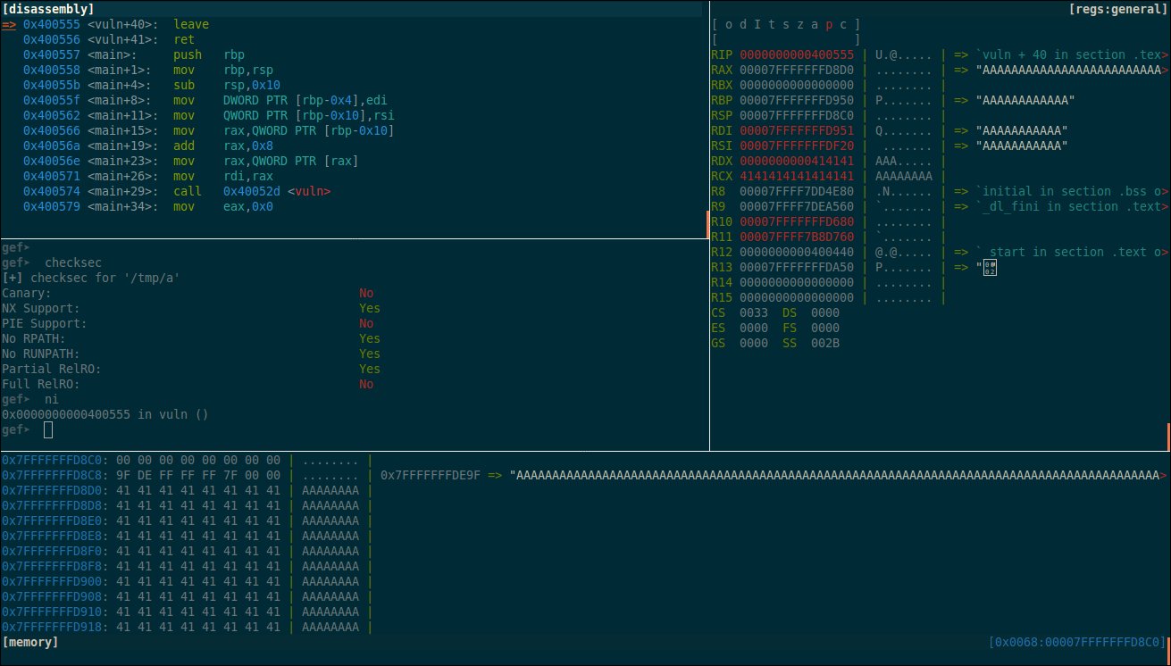Viewport: 1171px width, 666px height.
Task: Click the [disassembly] pane header
Action: pyautogui.click(x=47, y=9)
